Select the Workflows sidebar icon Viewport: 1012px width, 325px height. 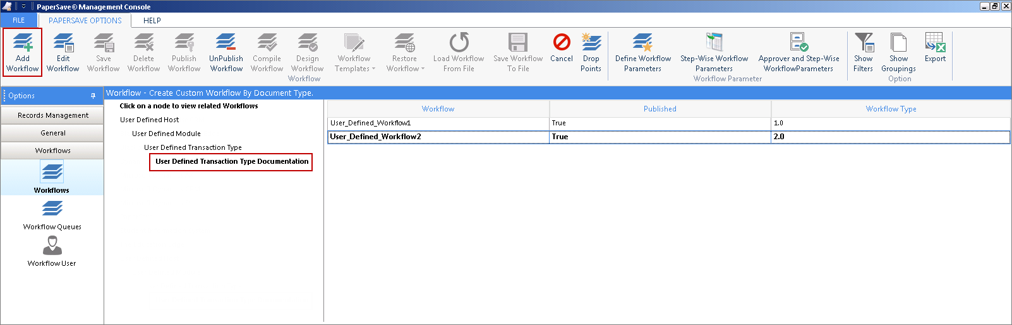click(x=52, y=177)
